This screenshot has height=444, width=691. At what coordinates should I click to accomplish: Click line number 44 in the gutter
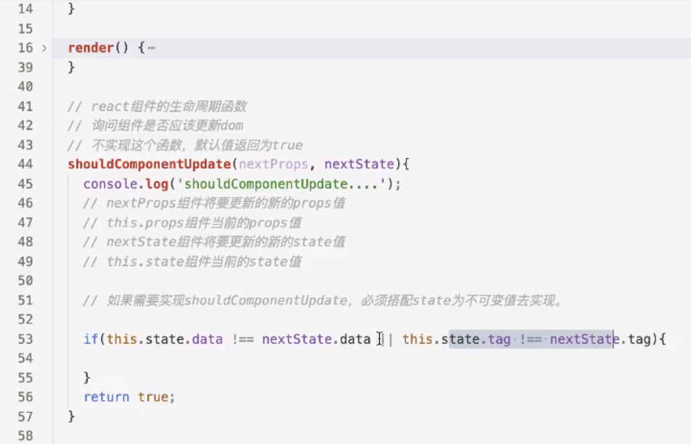point(26,164)
